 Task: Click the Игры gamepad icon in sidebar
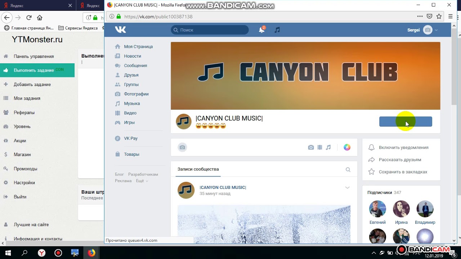coord(117,122)
